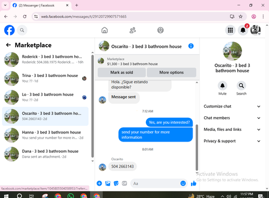Open the notifications bell with badge
The height and width of the screenshot is (198, 269).
tap(243, 30)
